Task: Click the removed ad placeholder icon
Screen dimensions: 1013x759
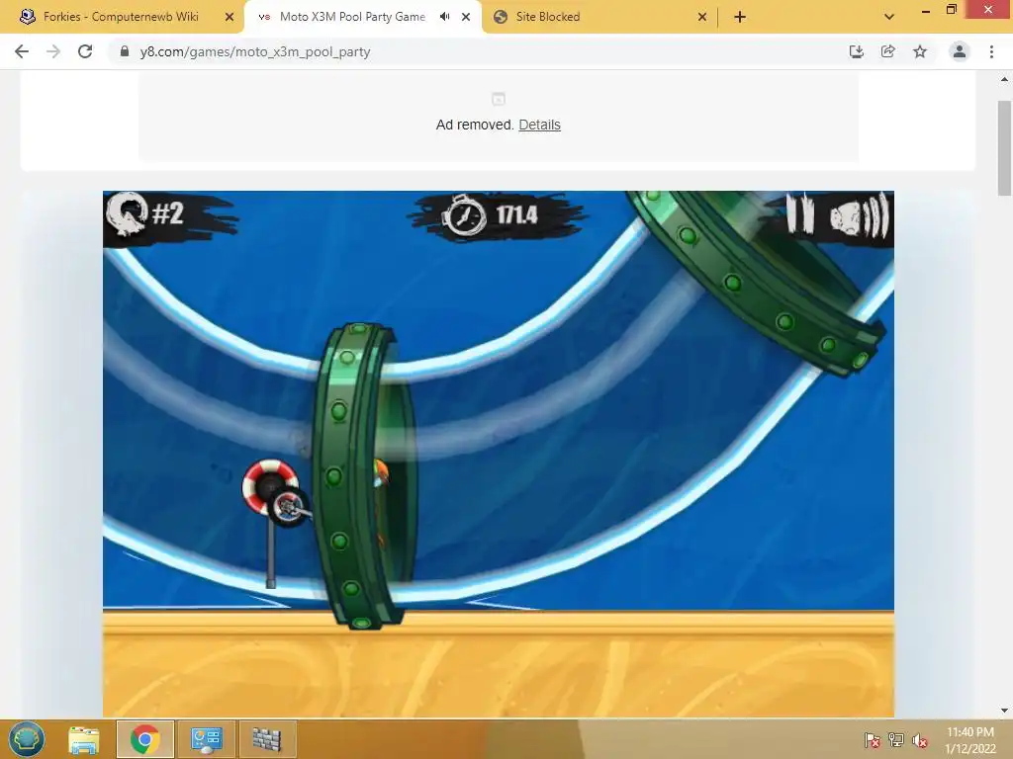Action: point(499,99)
